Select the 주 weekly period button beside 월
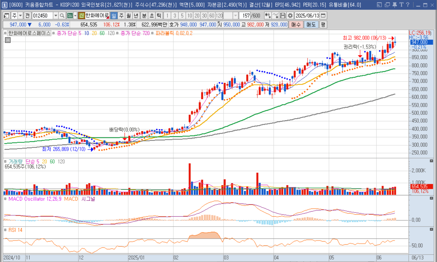Screen dimensions: 437x262 point(121,16)
